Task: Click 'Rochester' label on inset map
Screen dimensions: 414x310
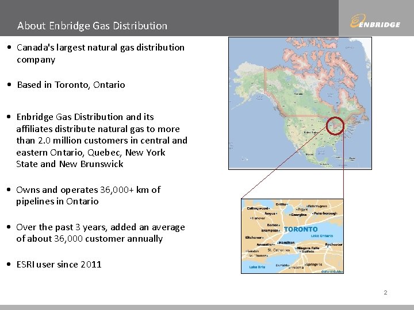Action: 333,245
